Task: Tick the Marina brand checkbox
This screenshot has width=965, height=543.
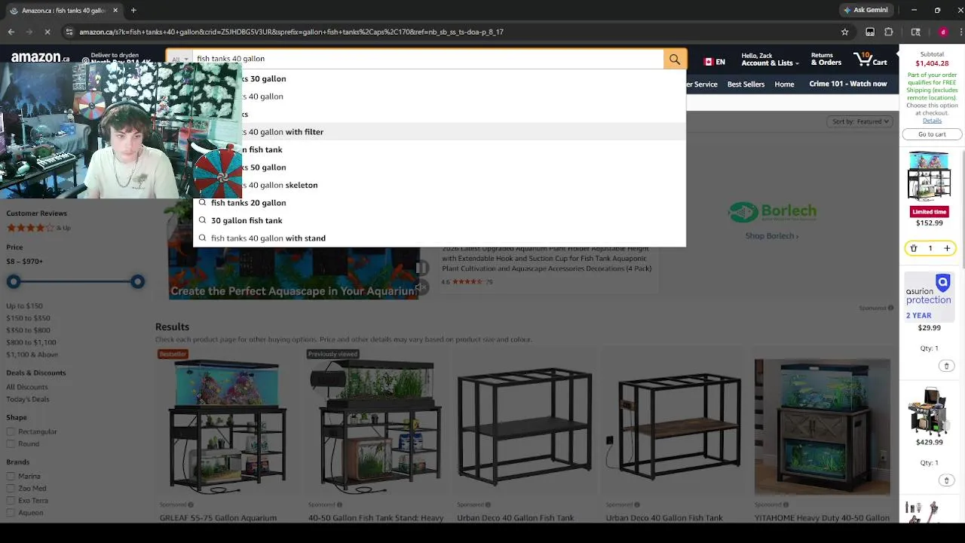Action: [x=11, y=476]
